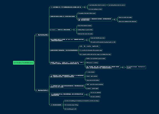Select the "Making things is a good activity" node
This screenshot has height=114, width=159.
pos(85,30)
